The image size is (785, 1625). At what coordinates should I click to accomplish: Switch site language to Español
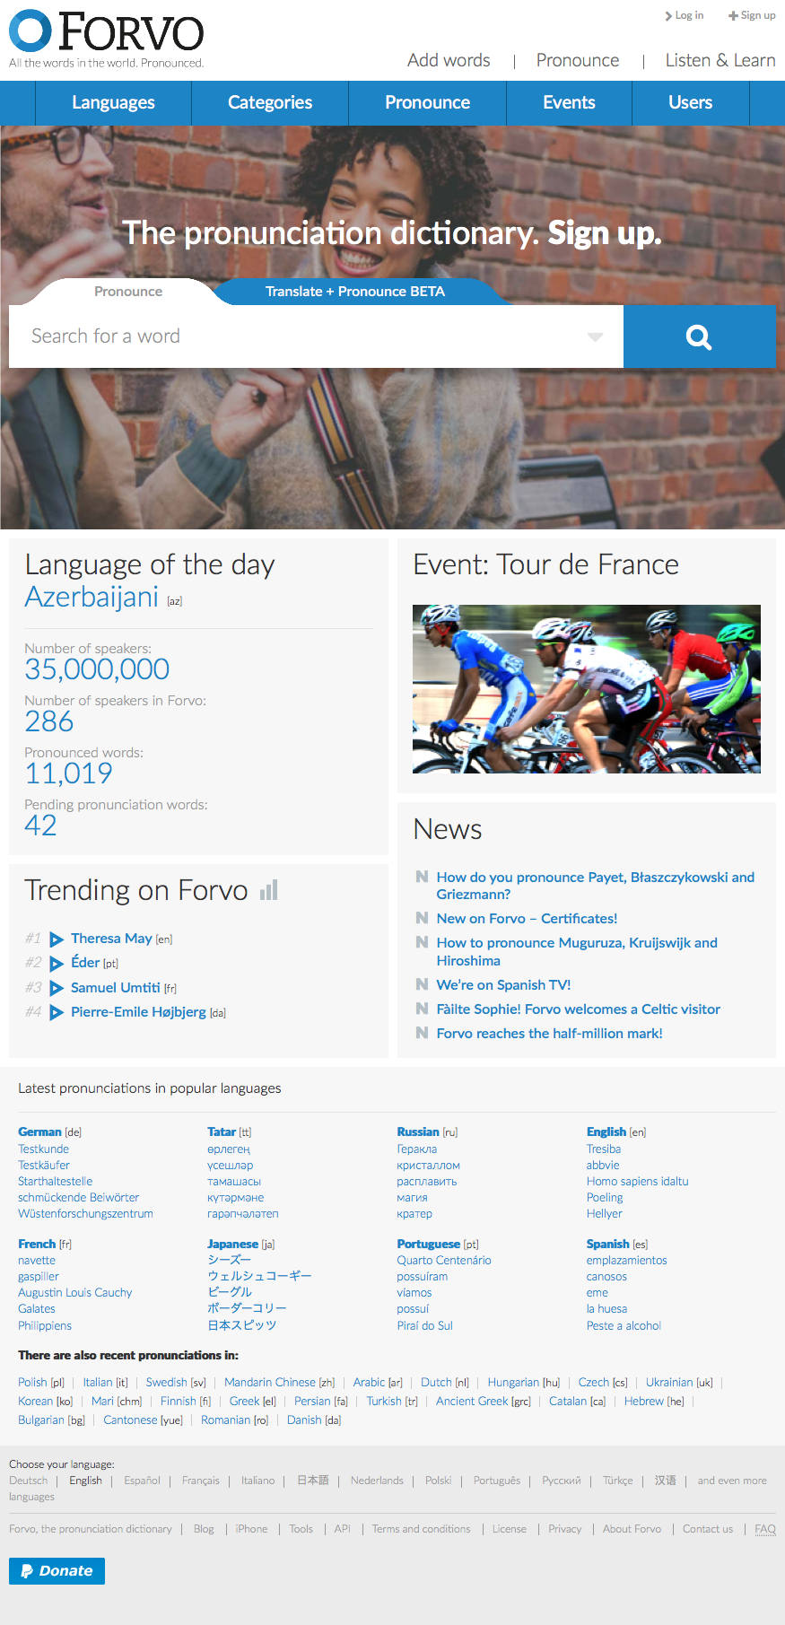click(x=142, y=1481)
